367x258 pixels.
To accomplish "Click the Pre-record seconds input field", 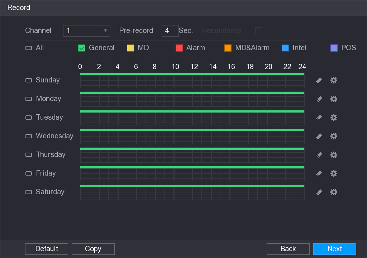I will point(170,31).
